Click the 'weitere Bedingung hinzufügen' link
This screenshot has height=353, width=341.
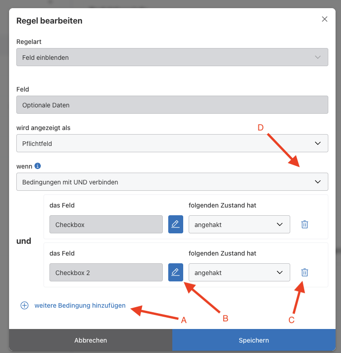coord(80,305)
